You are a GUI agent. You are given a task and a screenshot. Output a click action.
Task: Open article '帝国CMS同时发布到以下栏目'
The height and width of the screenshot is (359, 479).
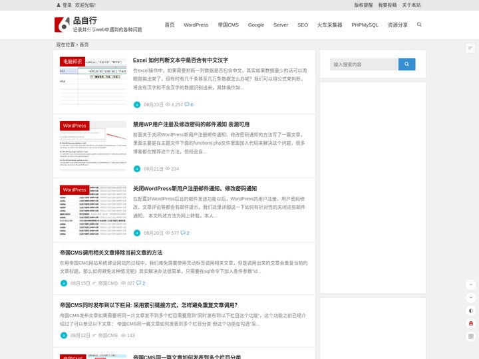coord(149,305)
